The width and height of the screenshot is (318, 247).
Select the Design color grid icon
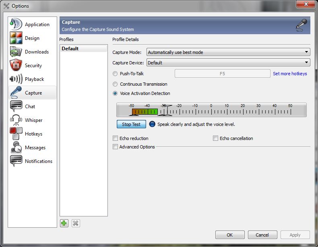click(16, 38)
